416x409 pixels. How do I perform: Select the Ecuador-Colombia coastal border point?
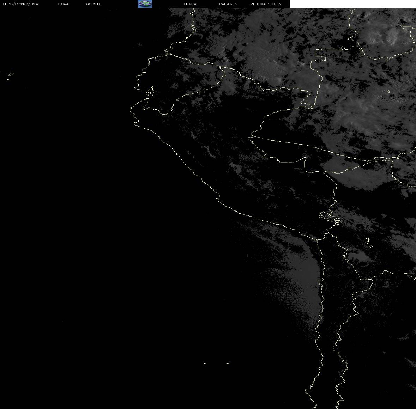coord(167,53)
